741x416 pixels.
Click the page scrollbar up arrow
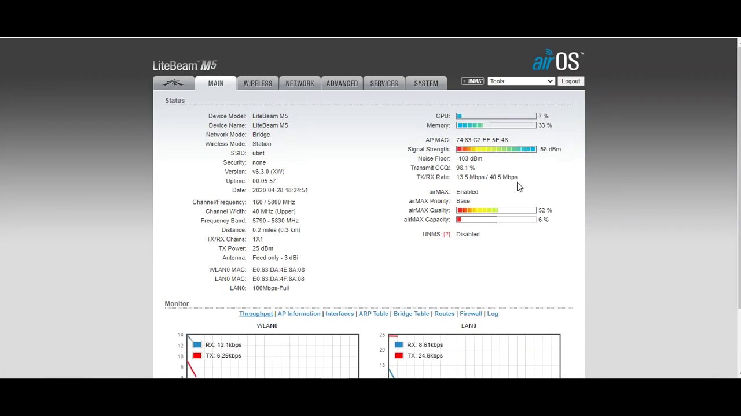coord(739,42)
